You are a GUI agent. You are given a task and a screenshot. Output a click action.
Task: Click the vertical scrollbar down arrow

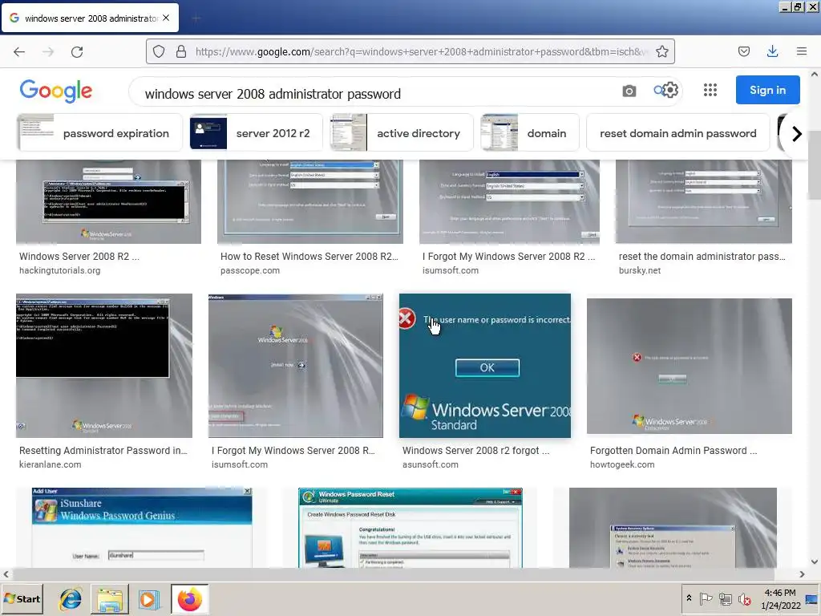coord(815,561)
